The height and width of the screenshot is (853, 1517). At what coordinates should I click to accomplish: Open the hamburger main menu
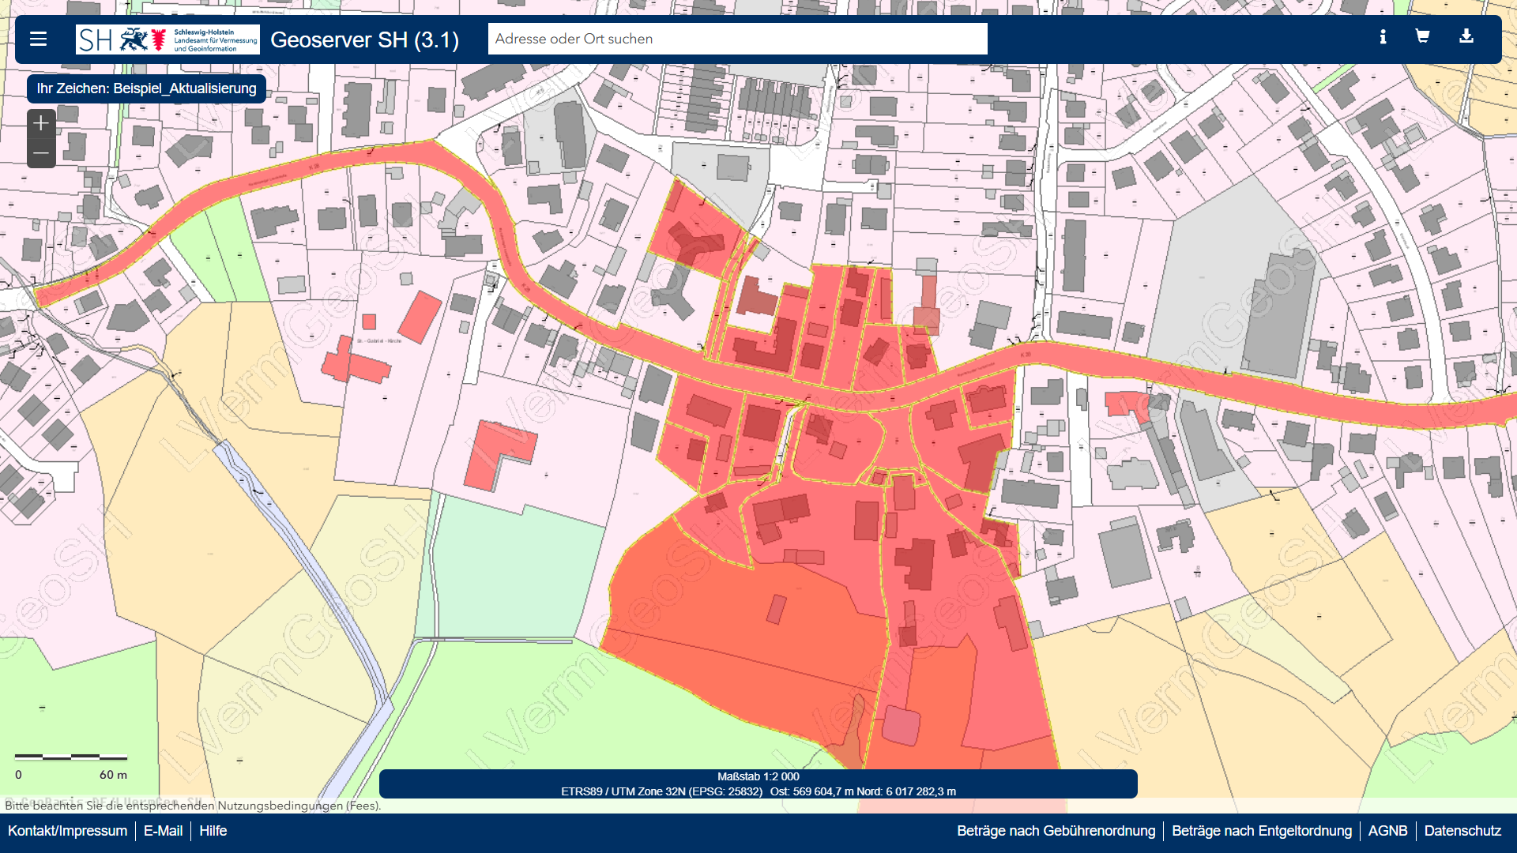click(38, 39)
